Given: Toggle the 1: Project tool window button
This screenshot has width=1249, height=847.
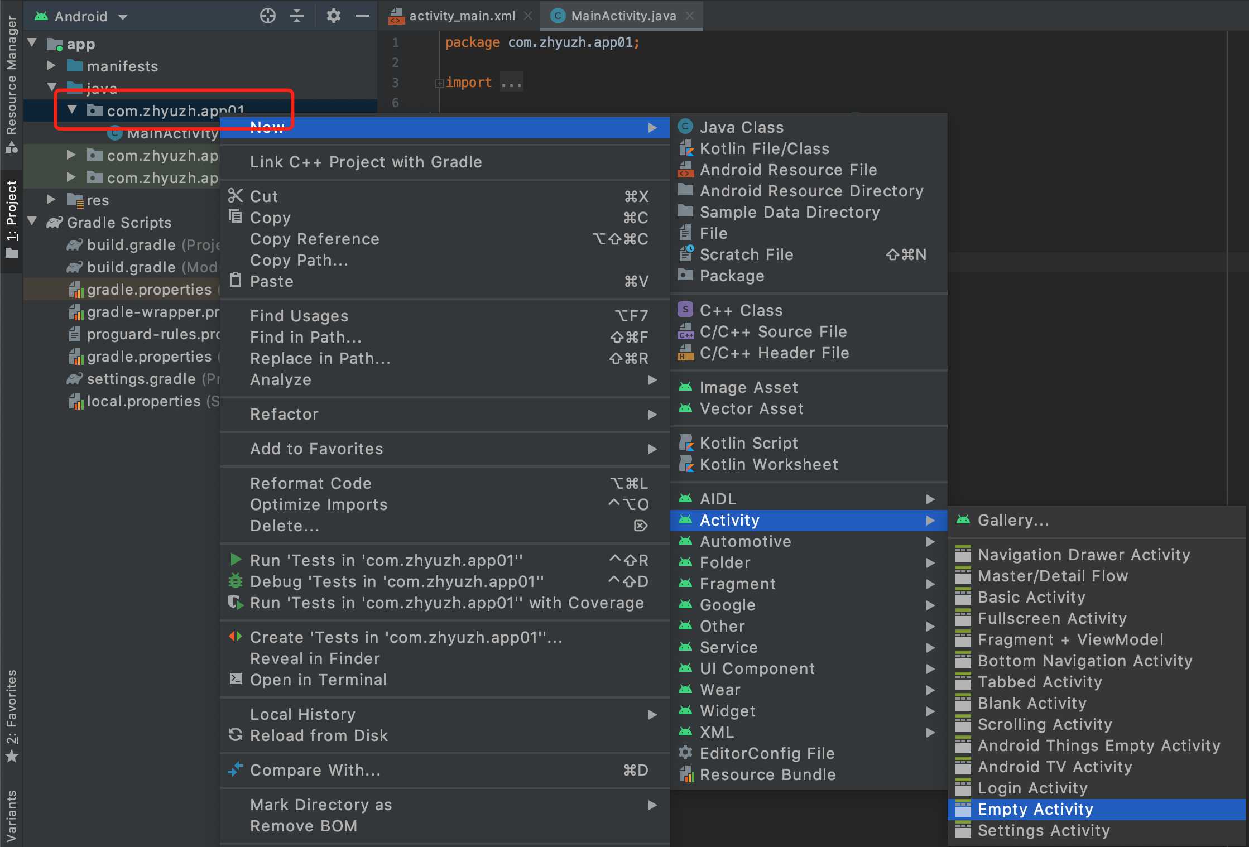Looking at the screenshot, I should [x=11, y=220].
